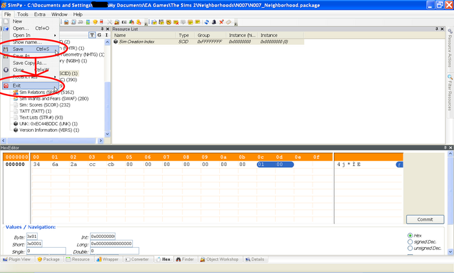
Task: Click the resource tree scroll left arrow
Action: tap(3, 141)
